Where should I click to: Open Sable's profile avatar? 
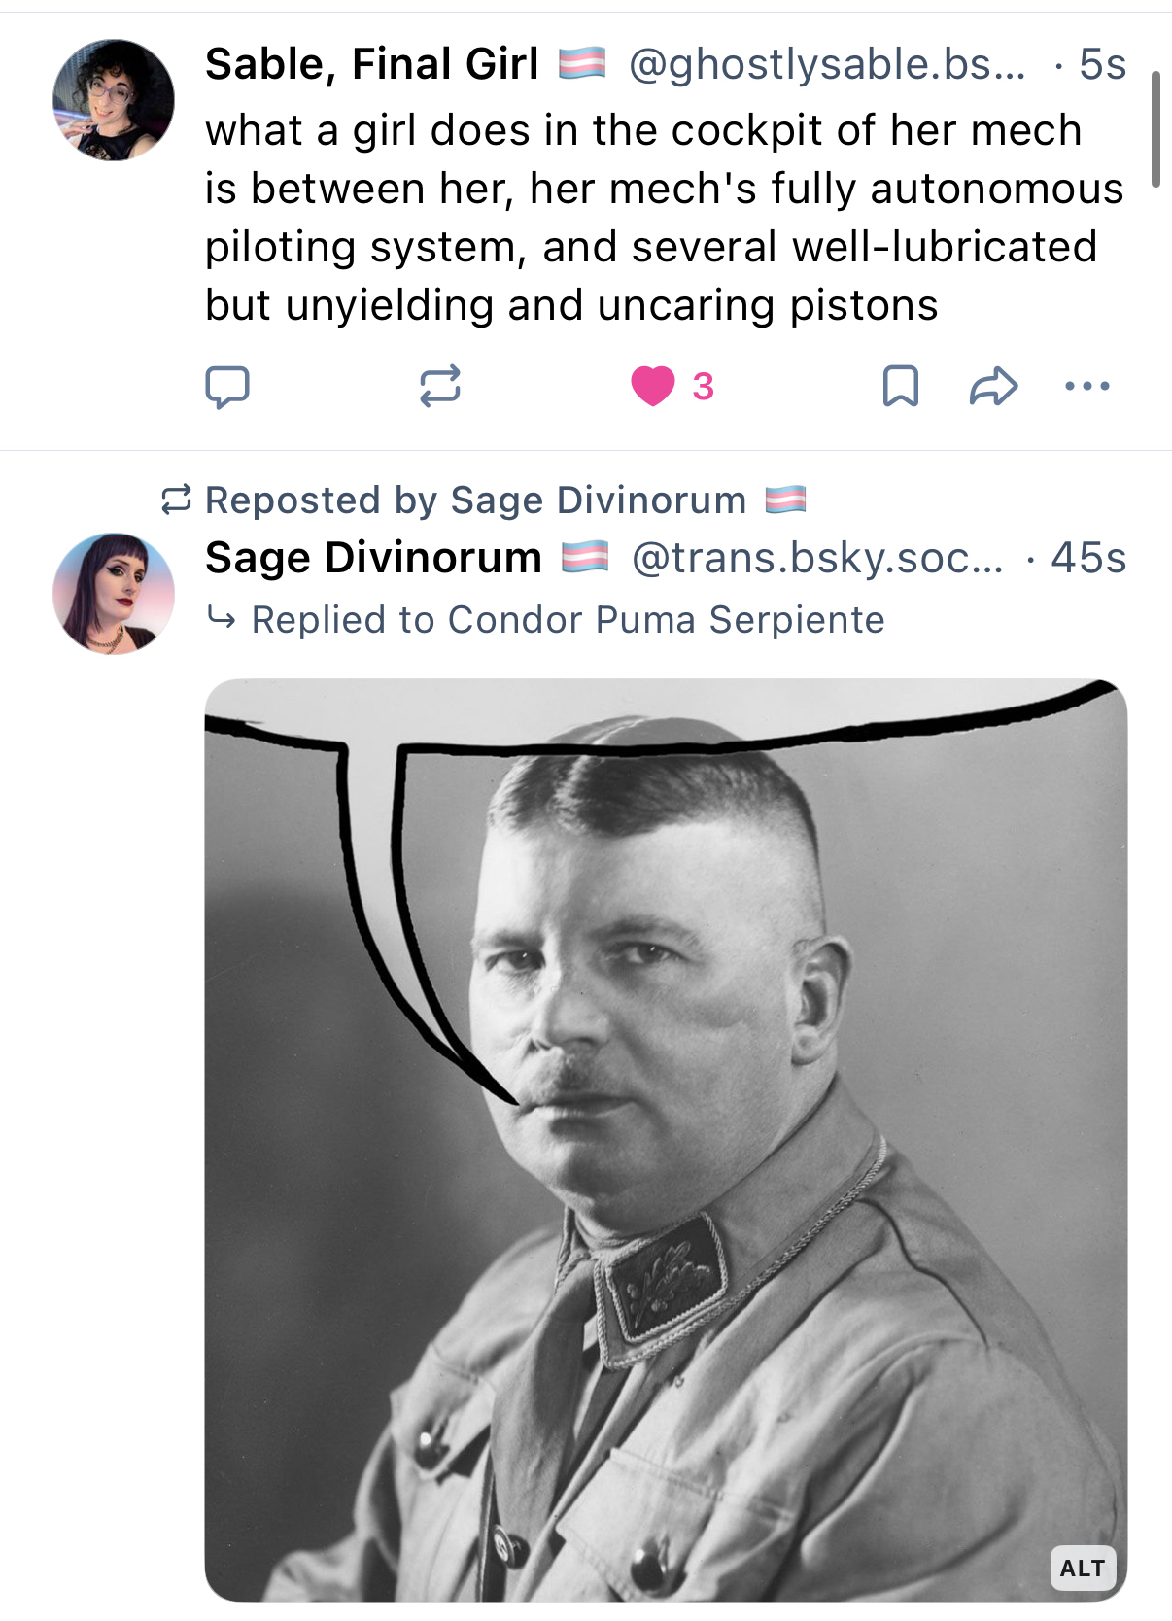[x=114, y=100]
